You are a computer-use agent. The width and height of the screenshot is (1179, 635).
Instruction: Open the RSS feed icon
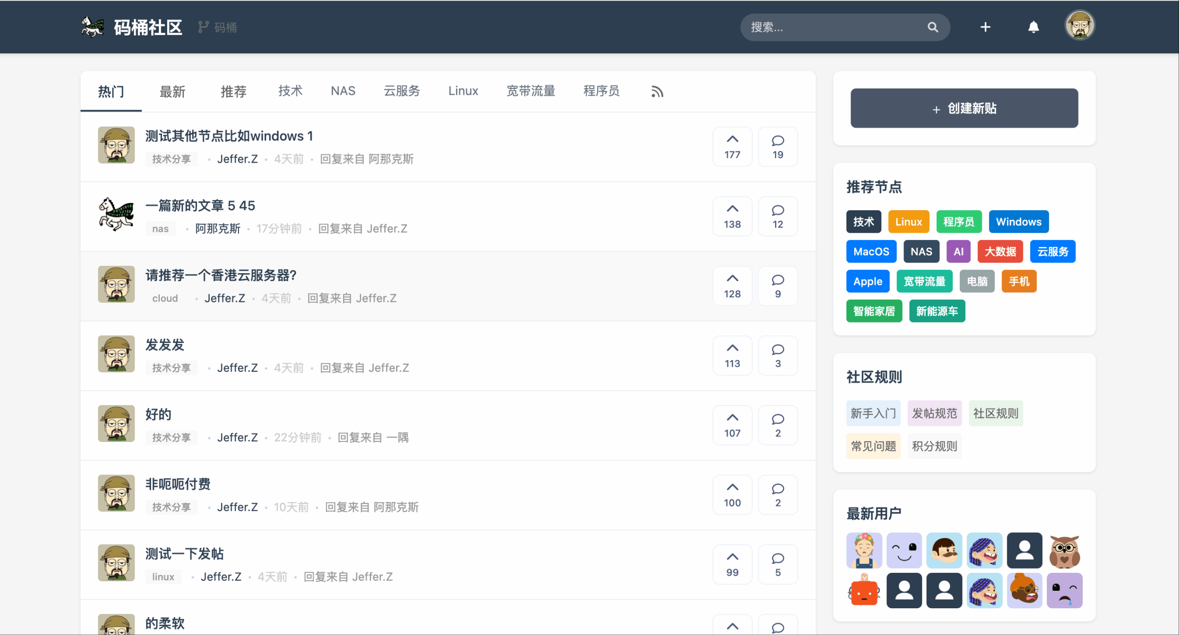tap(657, 92)
